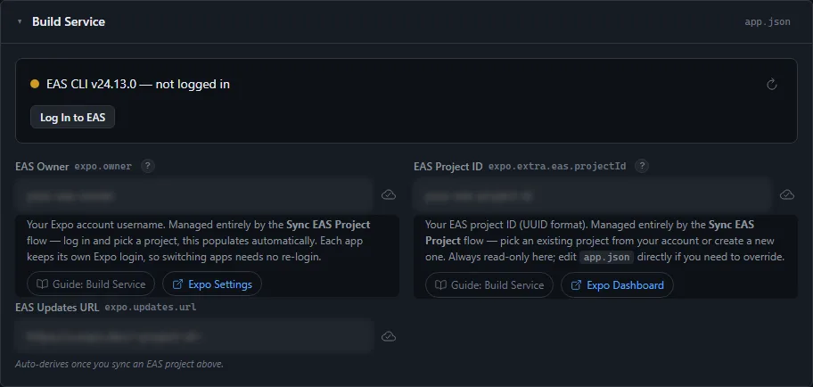The image size is (813, 387).
Task: Click the expo.updates.url key label
Action: click(x=151, y=307)
